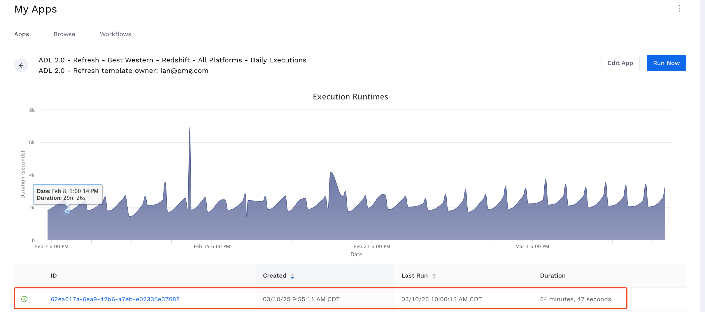Click the sort arrows beside Last Run

[434, 276]
